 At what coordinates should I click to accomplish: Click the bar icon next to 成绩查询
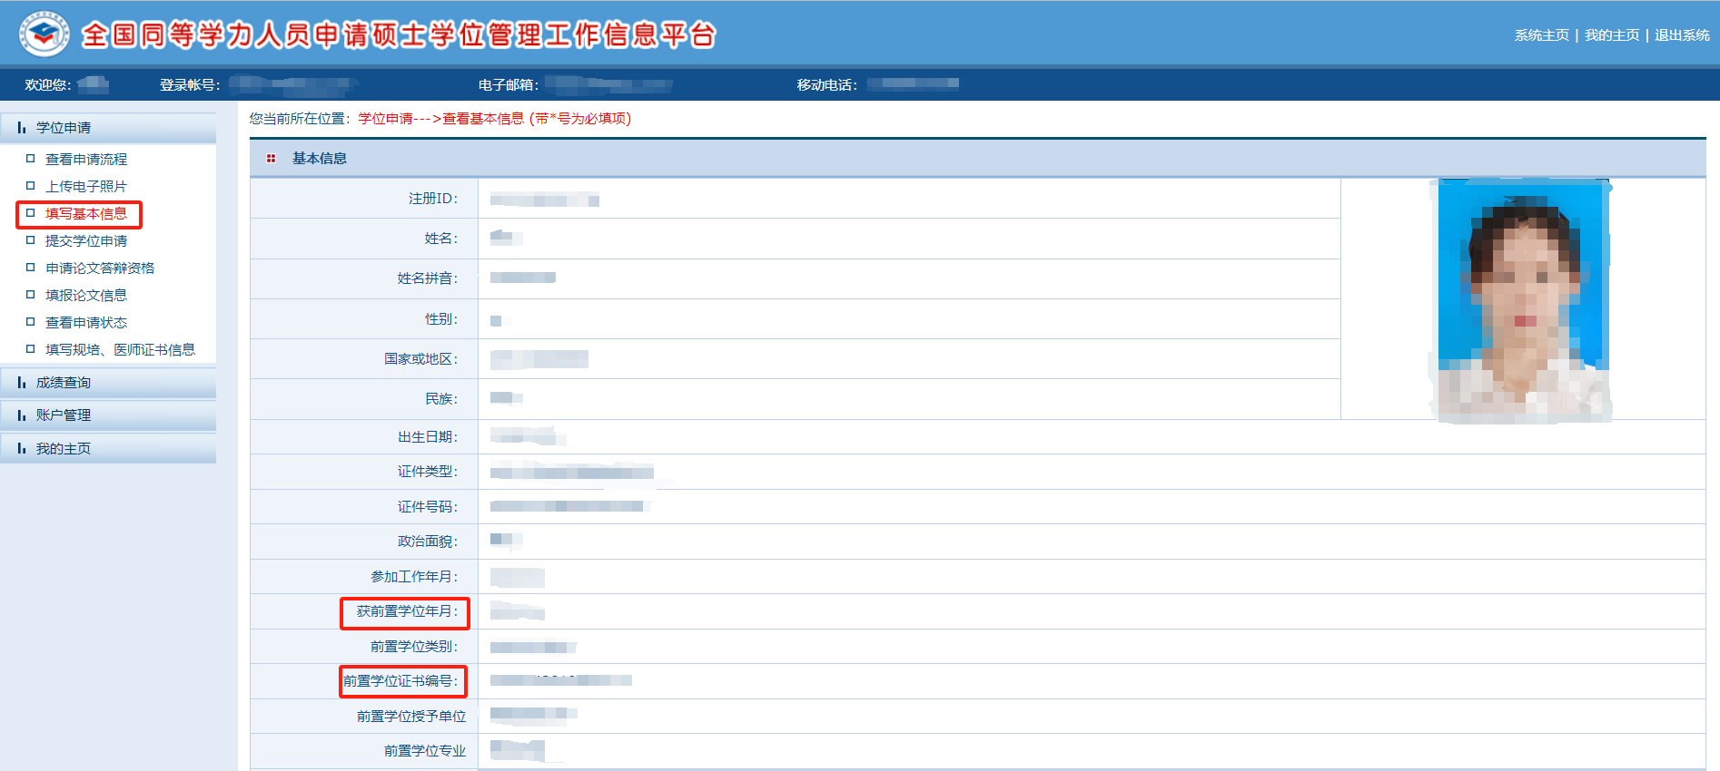click(22, 383)
